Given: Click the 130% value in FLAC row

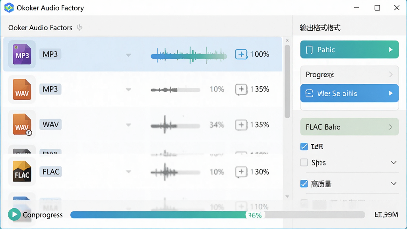Looking at the screenshot, I should (x=260, y=172).
